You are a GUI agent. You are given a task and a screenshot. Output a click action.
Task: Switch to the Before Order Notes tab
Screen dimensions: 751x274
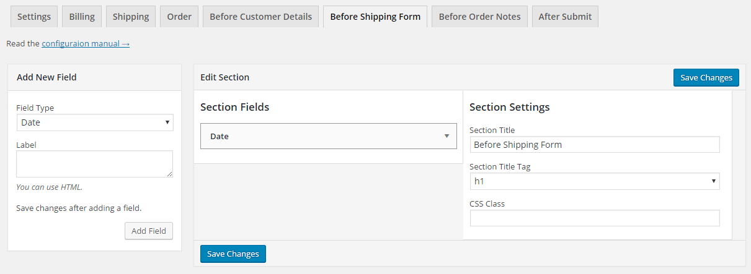click(479, 17)
